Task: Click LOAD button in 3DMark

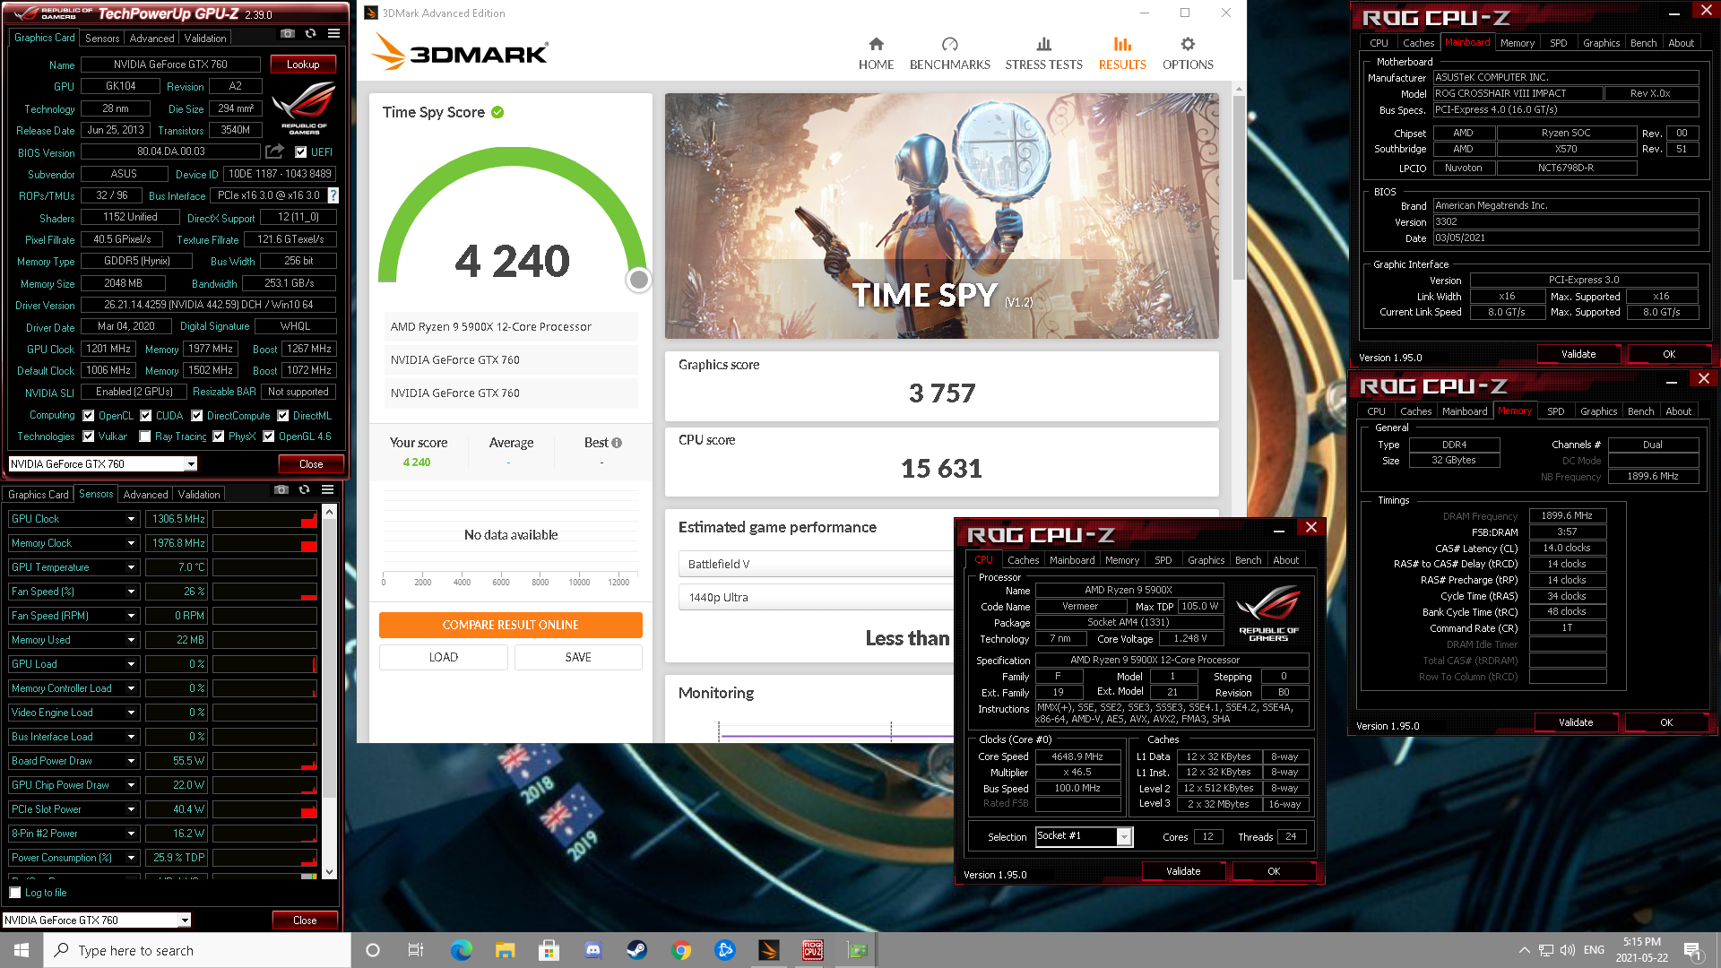Action: [x=444, y=657]
